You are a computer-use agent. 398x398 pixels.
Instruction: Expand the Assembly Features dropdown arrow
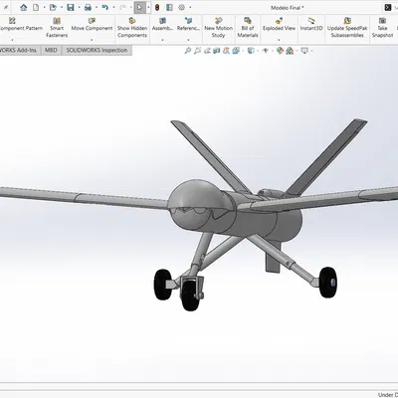click(162, 40)
